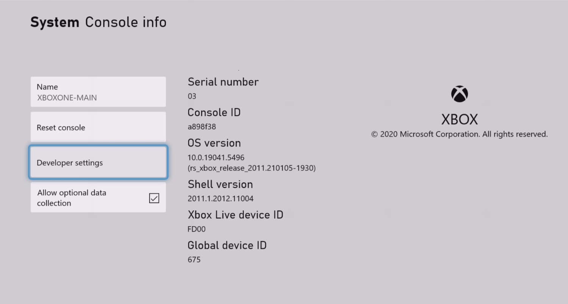The height and width of the screenshot is (304, 568).
Task: Select the Serial number label
Action: (x=223, y=82)
